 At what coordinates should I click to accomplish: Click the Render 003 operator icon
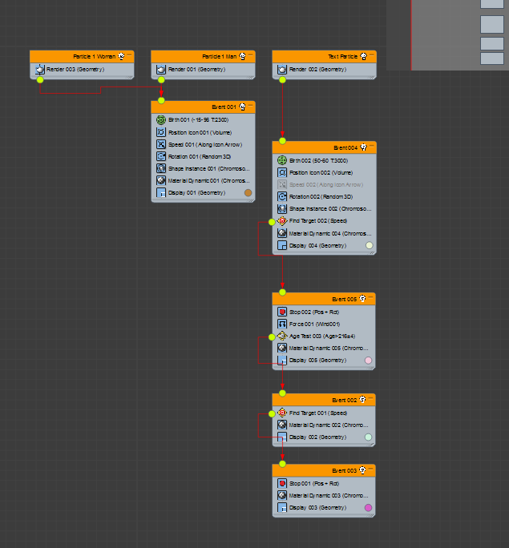click(40, 69)
